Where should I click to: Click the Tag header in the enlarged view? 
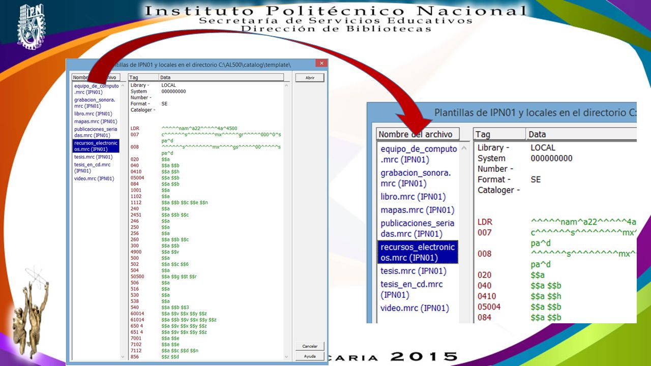point(499,134)
